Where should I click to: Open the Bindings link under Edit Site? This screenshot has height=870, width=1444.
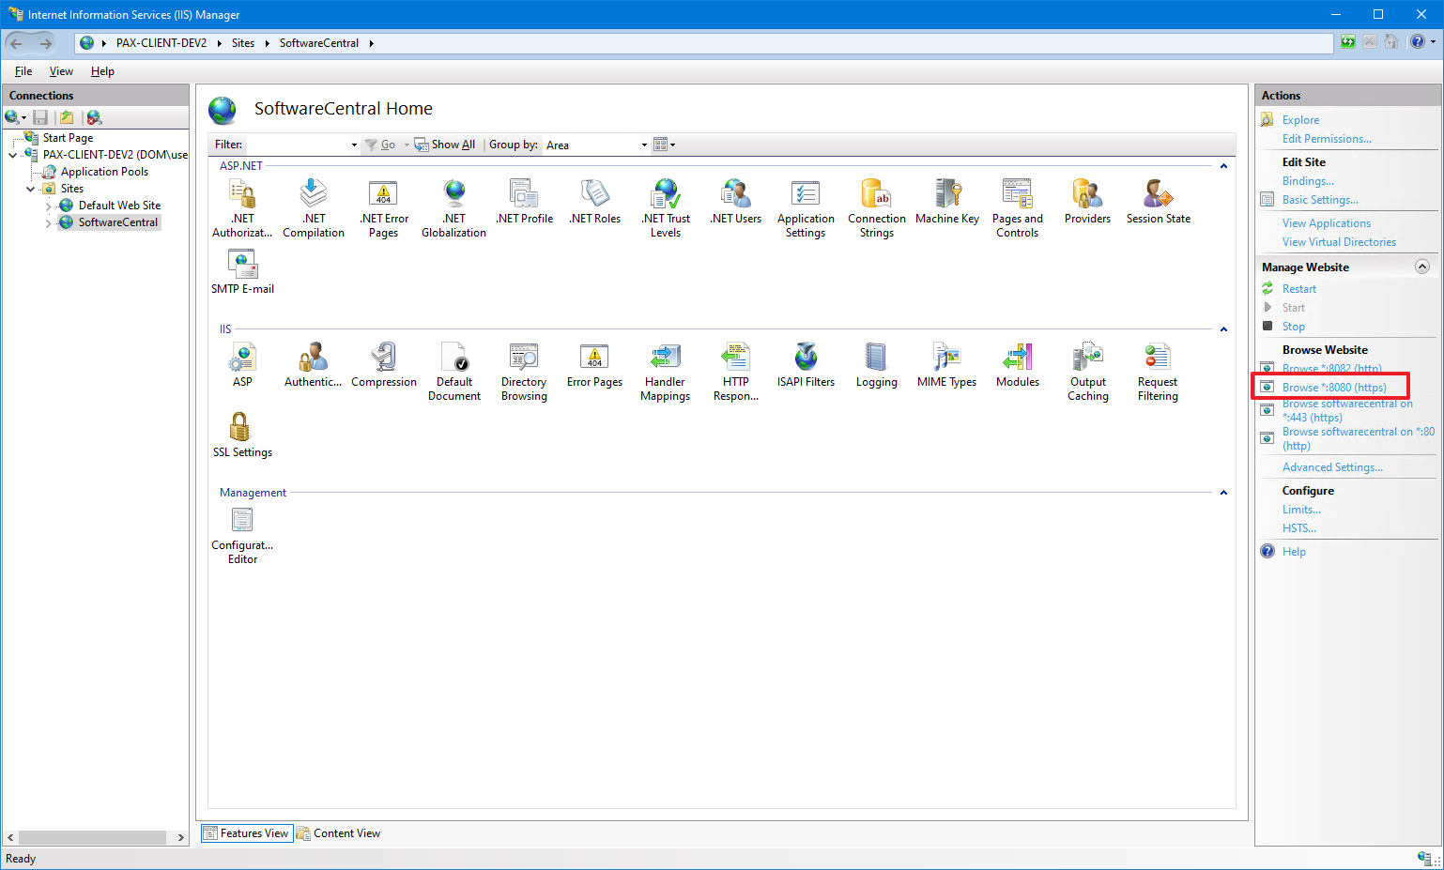[x=1307, y=181]
